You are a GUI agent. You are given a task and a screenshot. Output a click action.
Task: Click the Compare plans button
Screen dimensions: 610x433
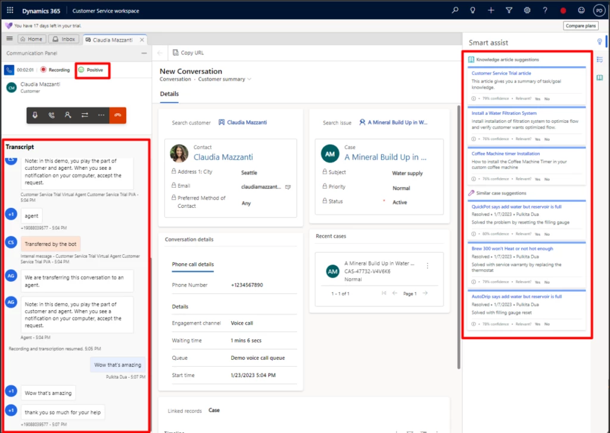[x=581, y=26]
